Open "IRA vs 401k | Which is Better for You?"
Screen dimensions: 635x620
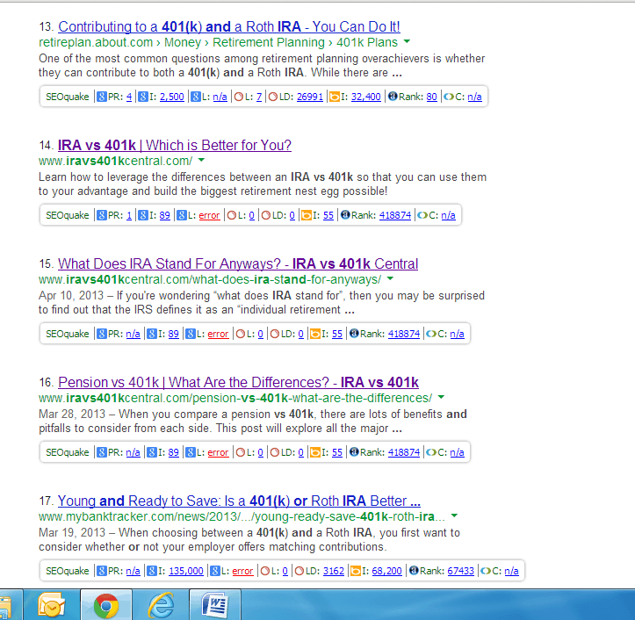coord(174,145)
